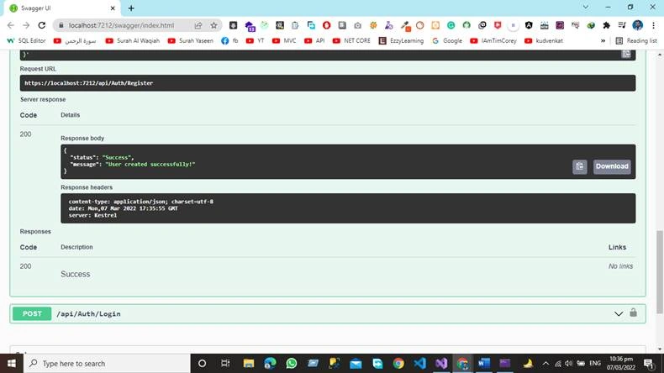Bookmark this page with the star icon

(213, 25)
